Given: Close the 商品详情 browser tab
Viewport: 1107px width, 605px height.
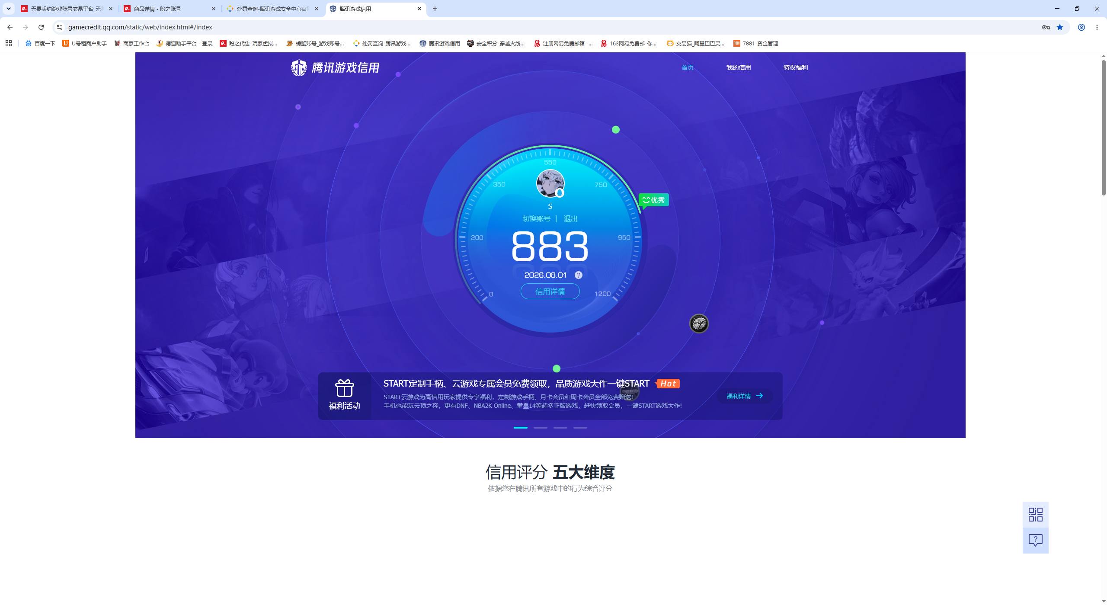Looking at the screenshot, I should click(213, 9).
